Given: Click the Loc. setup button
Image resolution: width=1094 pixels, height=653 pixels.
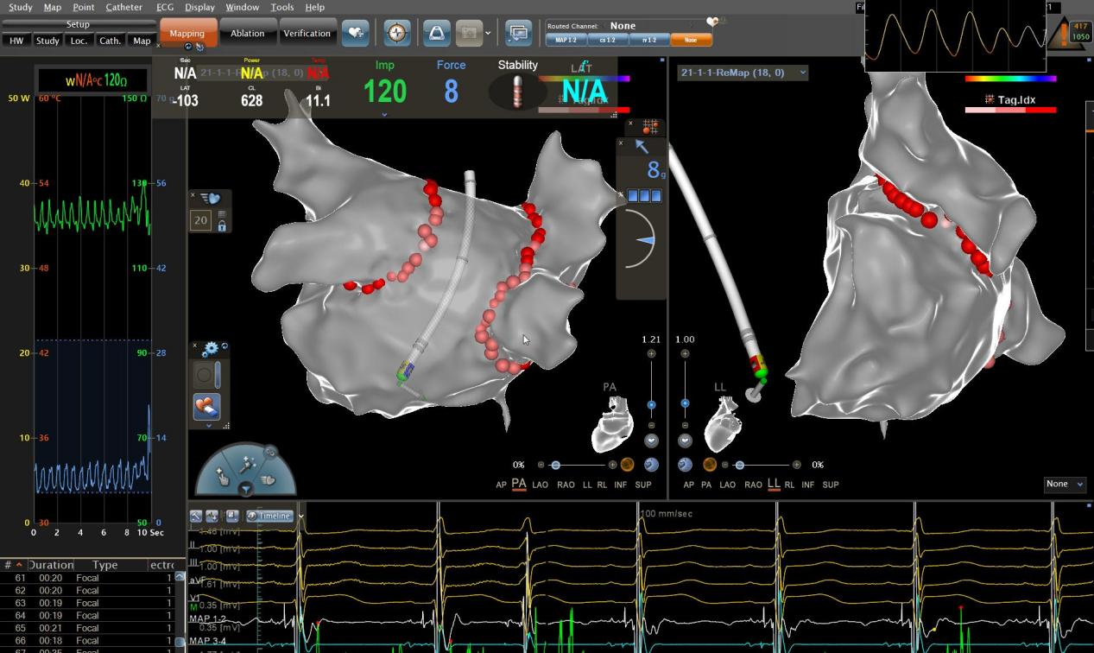Looking at the screenshot, I should [79, 41].
